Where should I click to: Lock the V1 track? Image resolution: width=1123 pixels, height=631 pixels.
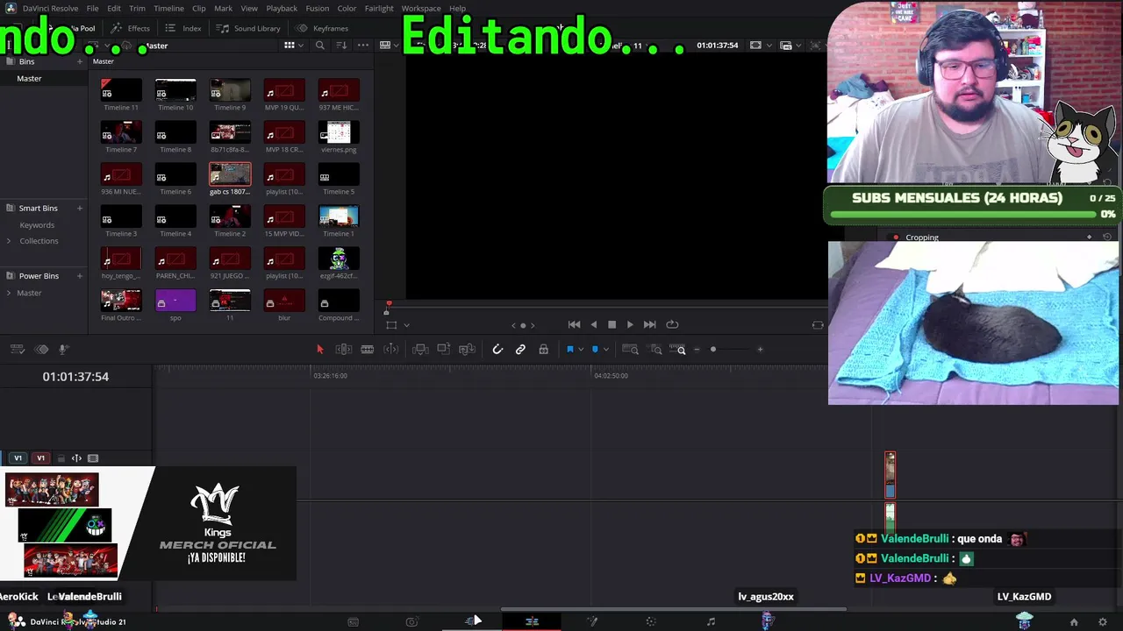(x=61, y=458)
